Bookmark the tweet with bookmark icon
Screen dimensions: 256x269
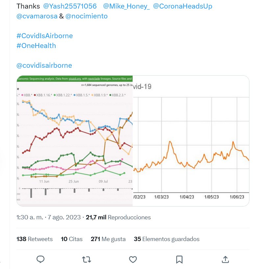(x=179, y=259)
